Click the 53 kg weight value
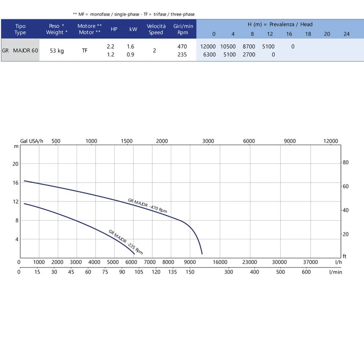The height and width of the screenshot is (364, 364). [57, 51]
